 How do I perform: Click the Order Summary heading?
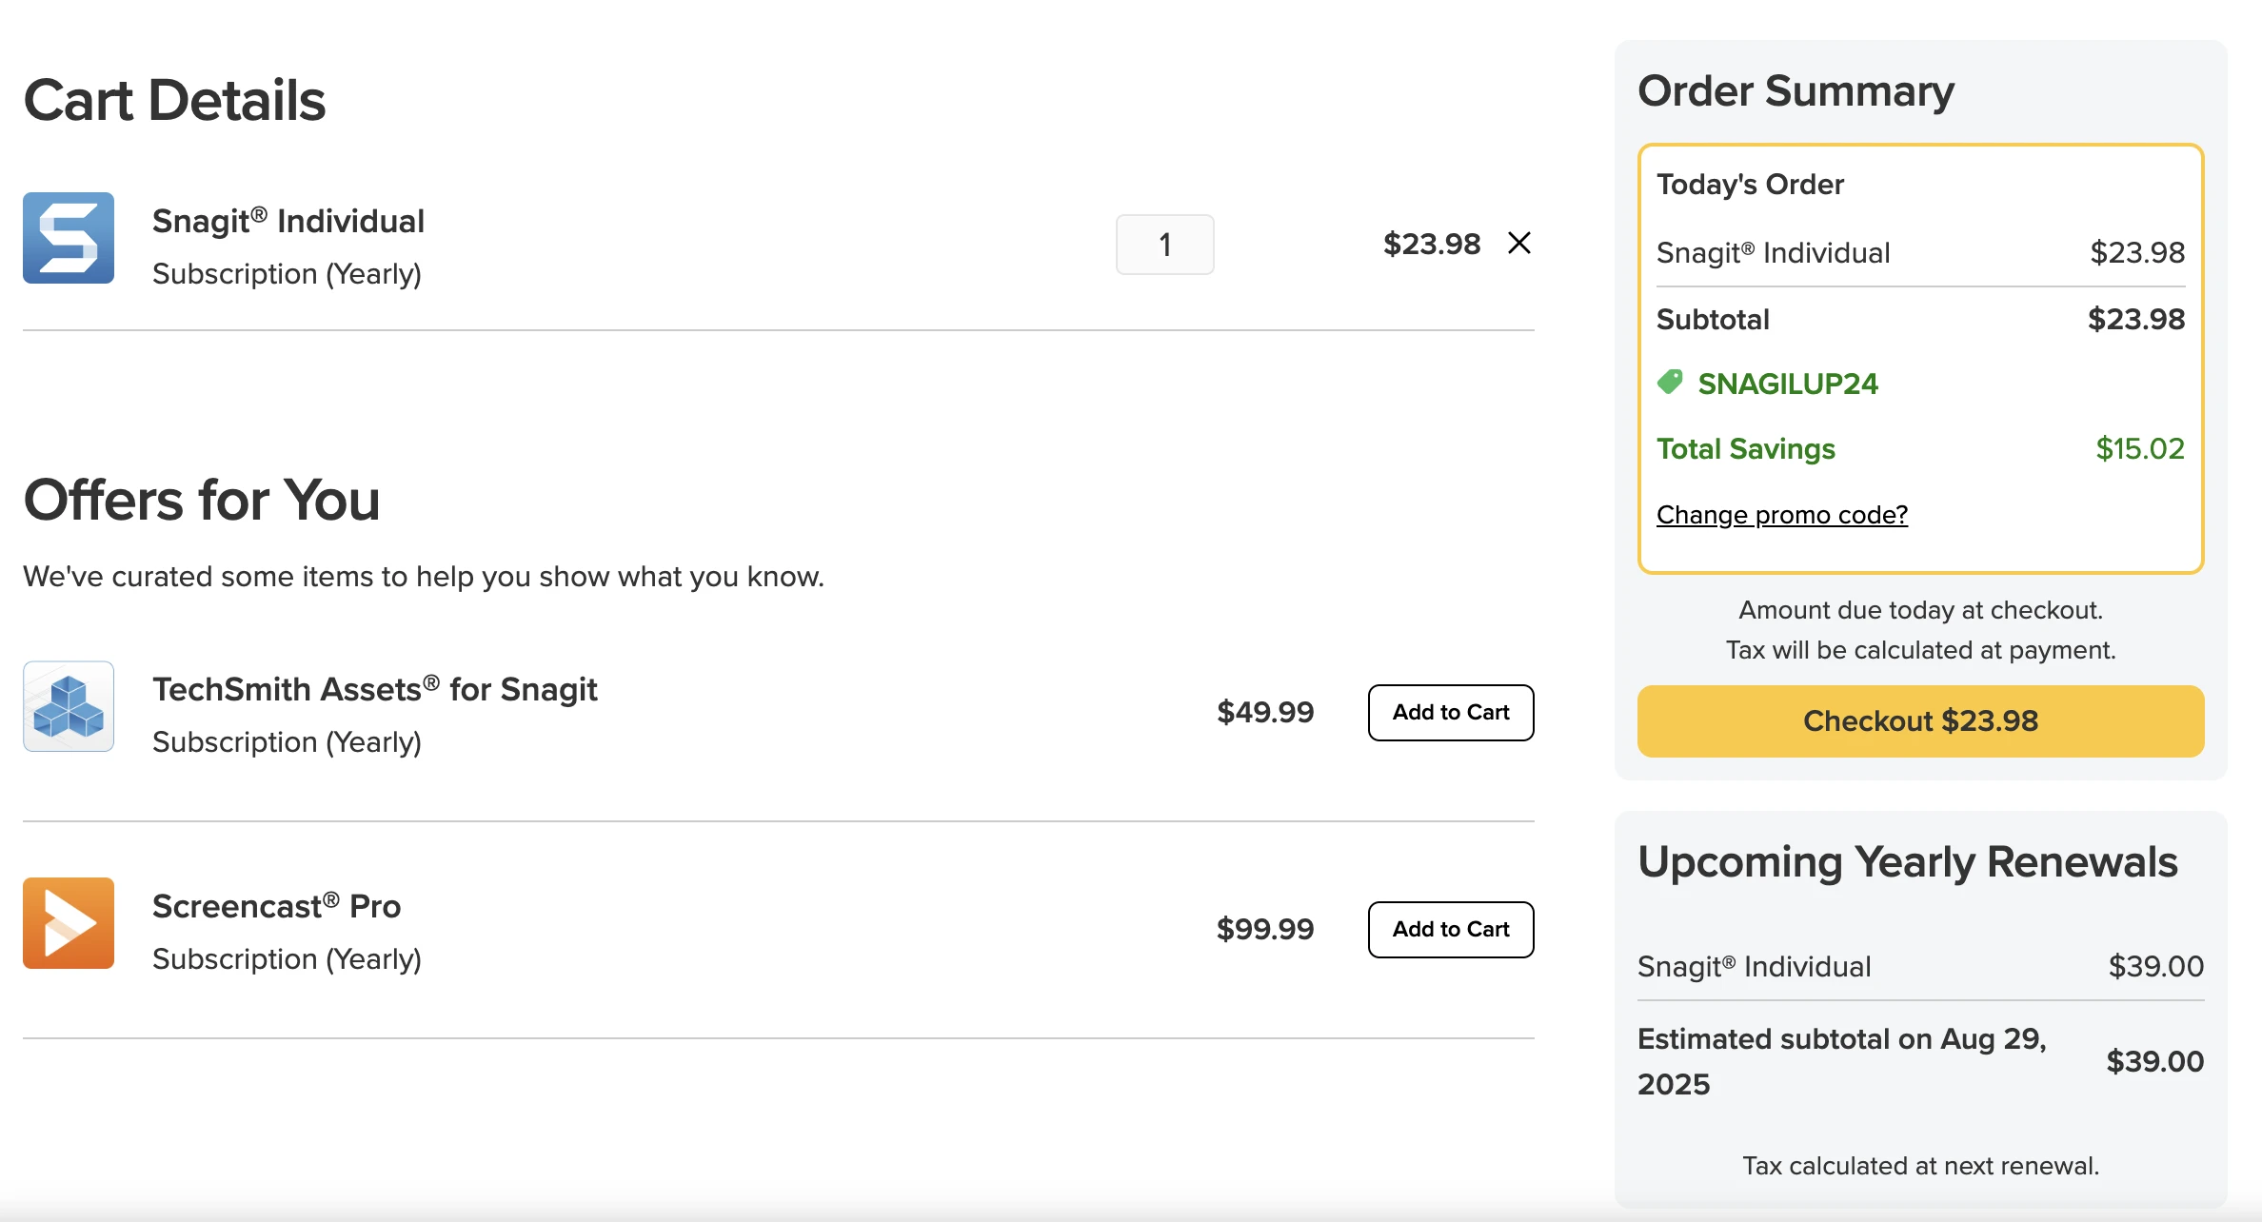pos(1796,91)
